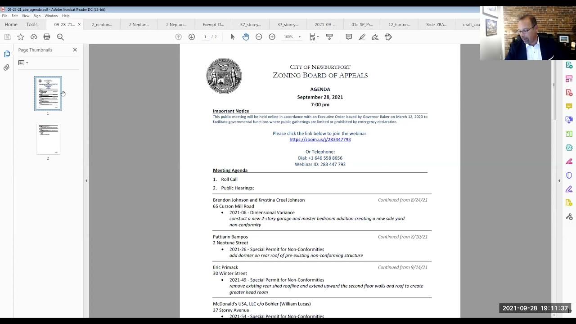
Task: Click the upload to cloud icon
Action: coord(34,37)
